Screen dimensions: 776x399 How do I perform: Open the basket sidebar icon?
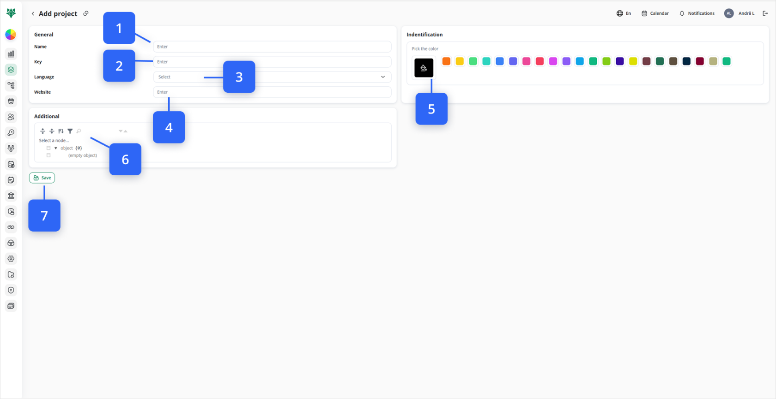click(x=11, y=101)
